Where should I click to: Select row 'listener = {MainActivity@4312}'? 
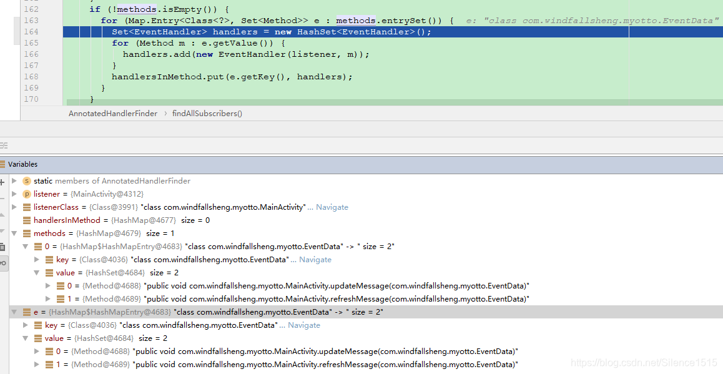click(366, 194)
